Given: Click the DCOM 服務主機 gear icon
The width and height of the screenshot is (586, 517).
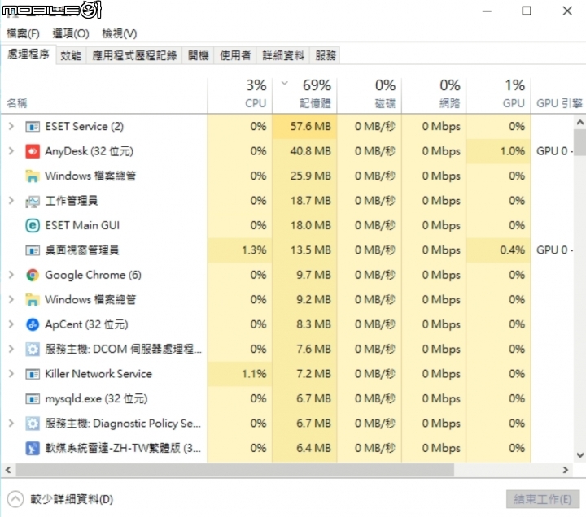Looking at the screenshot, I should (x=33, y=350).
